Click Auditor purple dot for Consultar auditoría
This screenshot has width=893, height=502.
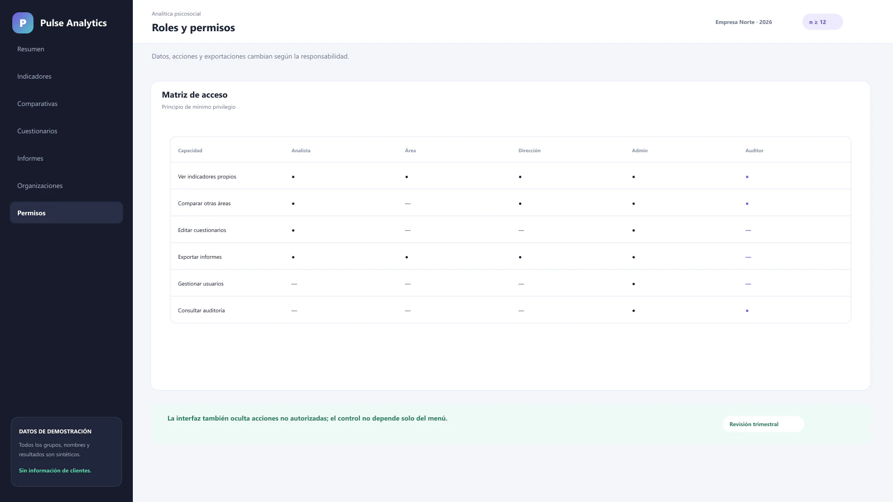point(747,311)
